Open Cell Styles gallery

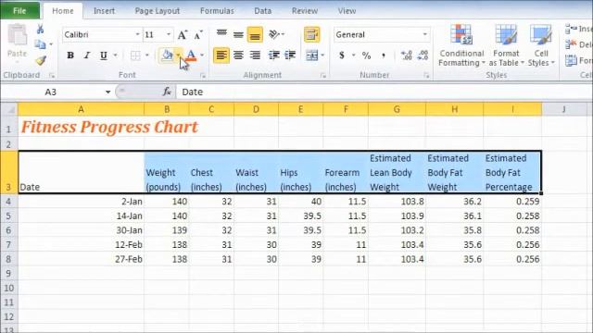[541, 45]
